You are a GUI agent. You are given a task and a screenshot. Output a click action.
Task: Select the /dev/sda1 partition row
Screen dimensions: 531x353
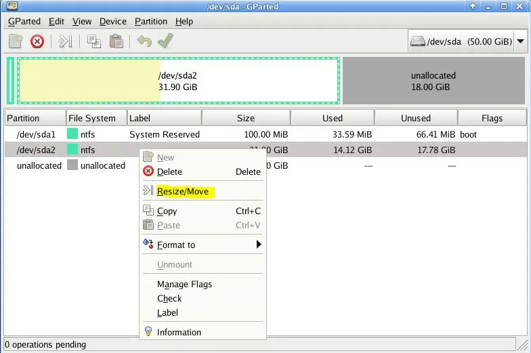point(265,134)
